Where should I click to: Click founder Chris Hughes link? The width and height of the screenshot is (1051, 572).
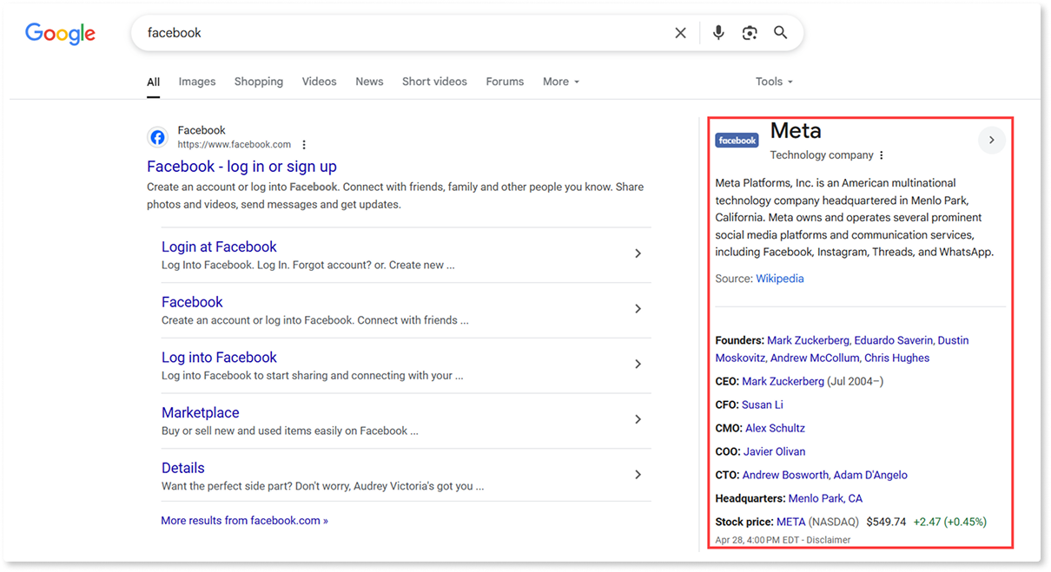coord(896,358)
